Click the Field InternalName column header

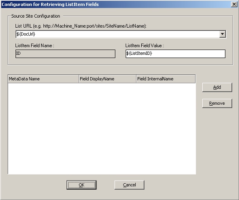point(166,79)
